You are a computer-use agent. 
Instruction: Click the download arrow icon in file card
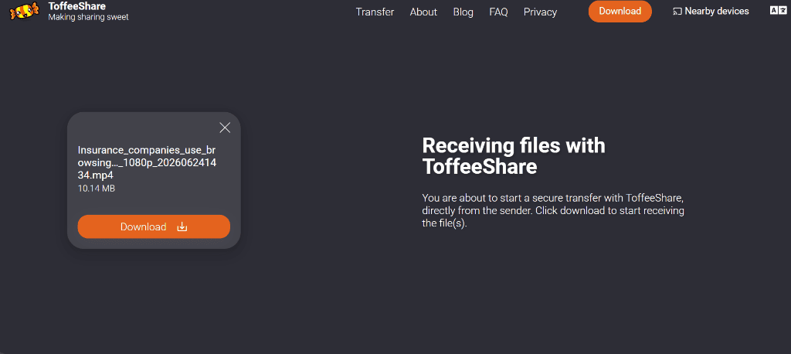pyautogui.click(x=182, y=226)
